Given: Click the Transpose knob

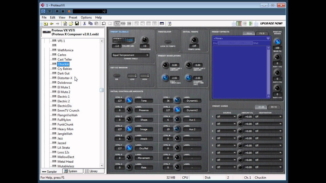Looking at the screenshot, I should [145, 40].
